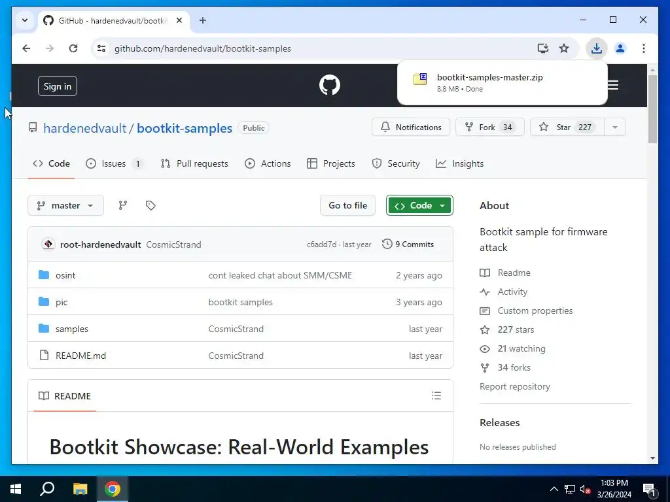Click the Chrome downloads icon in toolbar

[x=597, y=48]
